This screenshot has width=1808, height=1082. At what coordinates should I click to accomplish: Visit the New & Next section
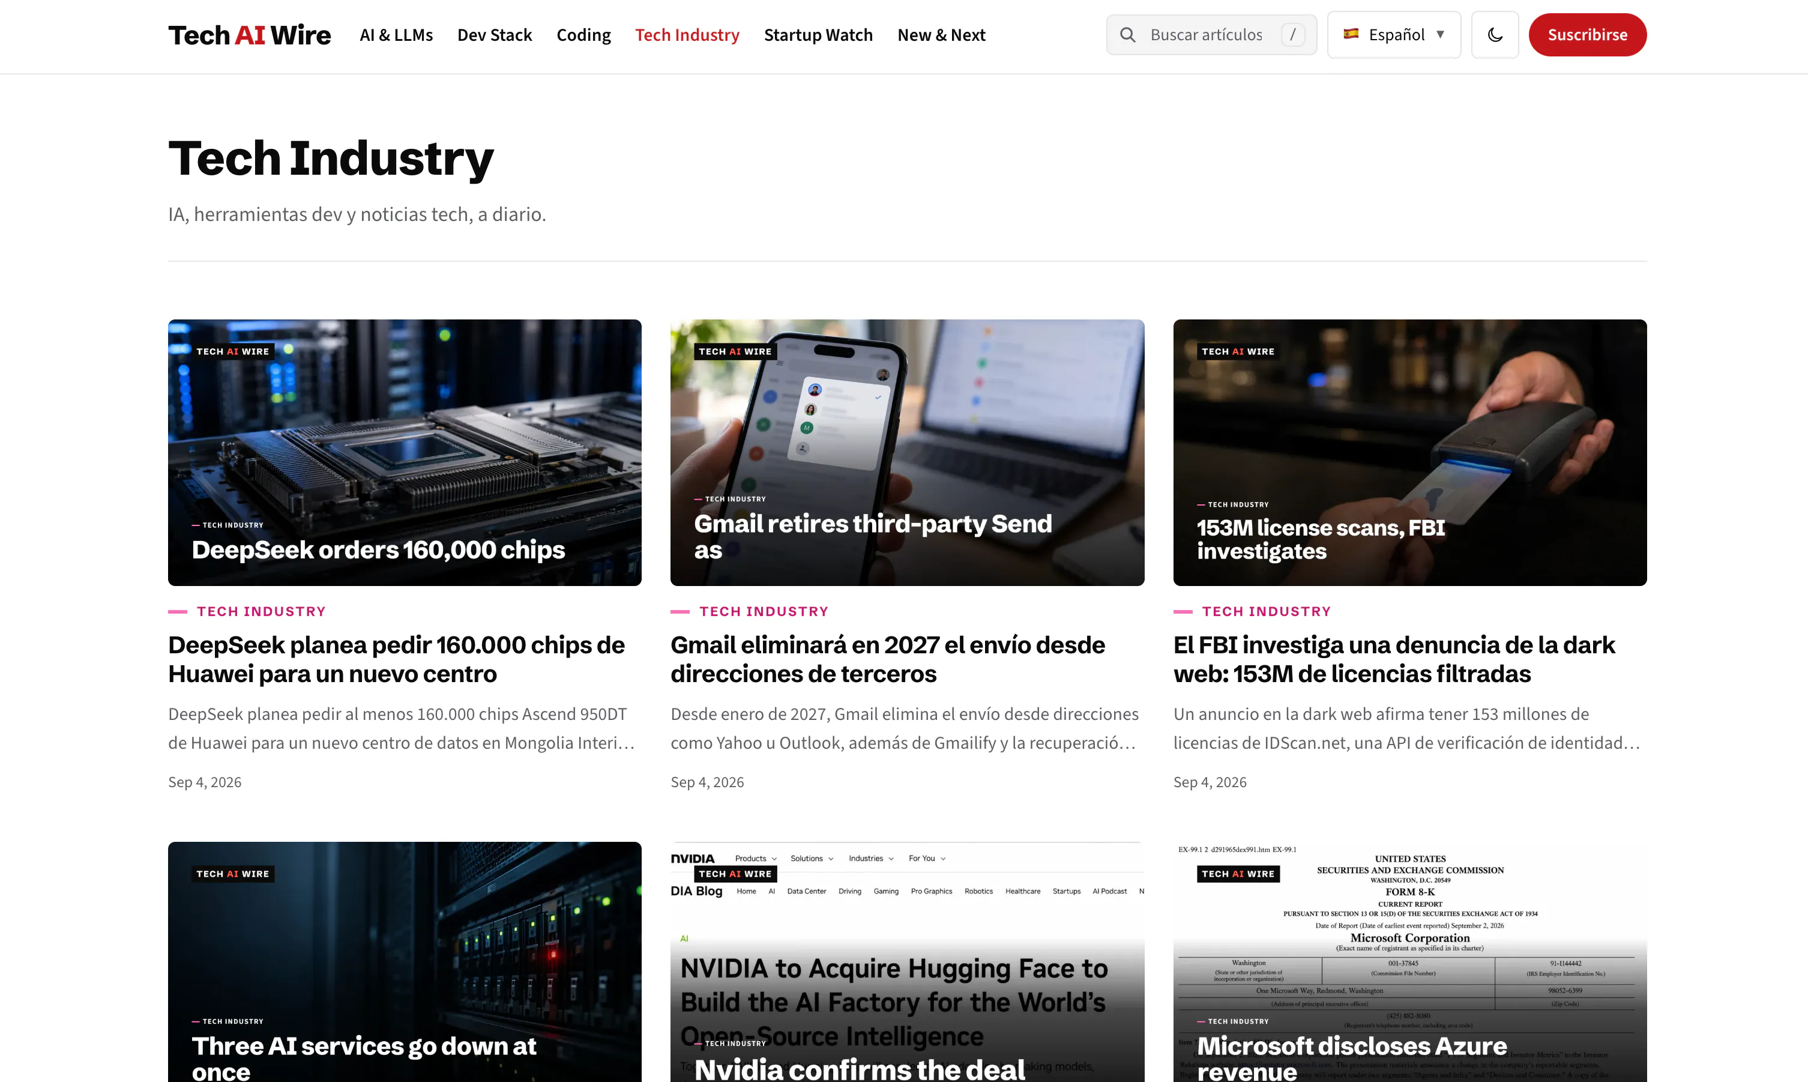[x=942, y=35]
